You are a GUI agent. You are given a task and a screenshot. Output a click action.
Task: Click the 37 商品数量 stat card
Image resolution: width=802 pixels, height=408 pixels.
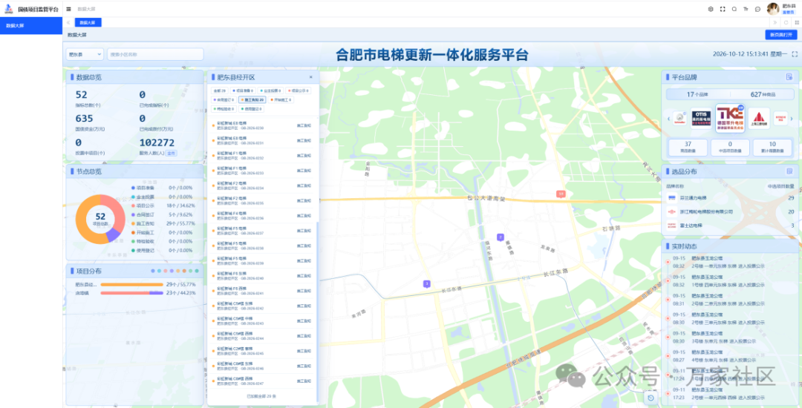tap(688, 147)
